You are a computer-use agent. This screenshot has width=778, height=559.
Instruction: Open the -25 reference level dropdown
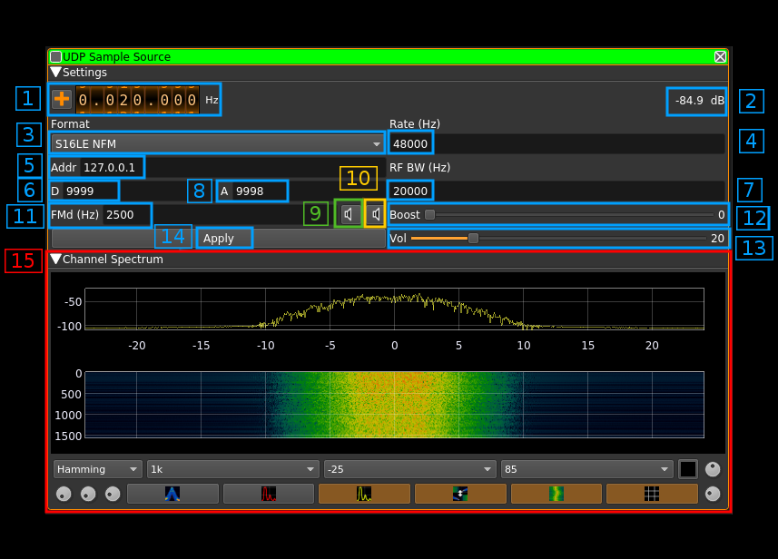point(409,469)
